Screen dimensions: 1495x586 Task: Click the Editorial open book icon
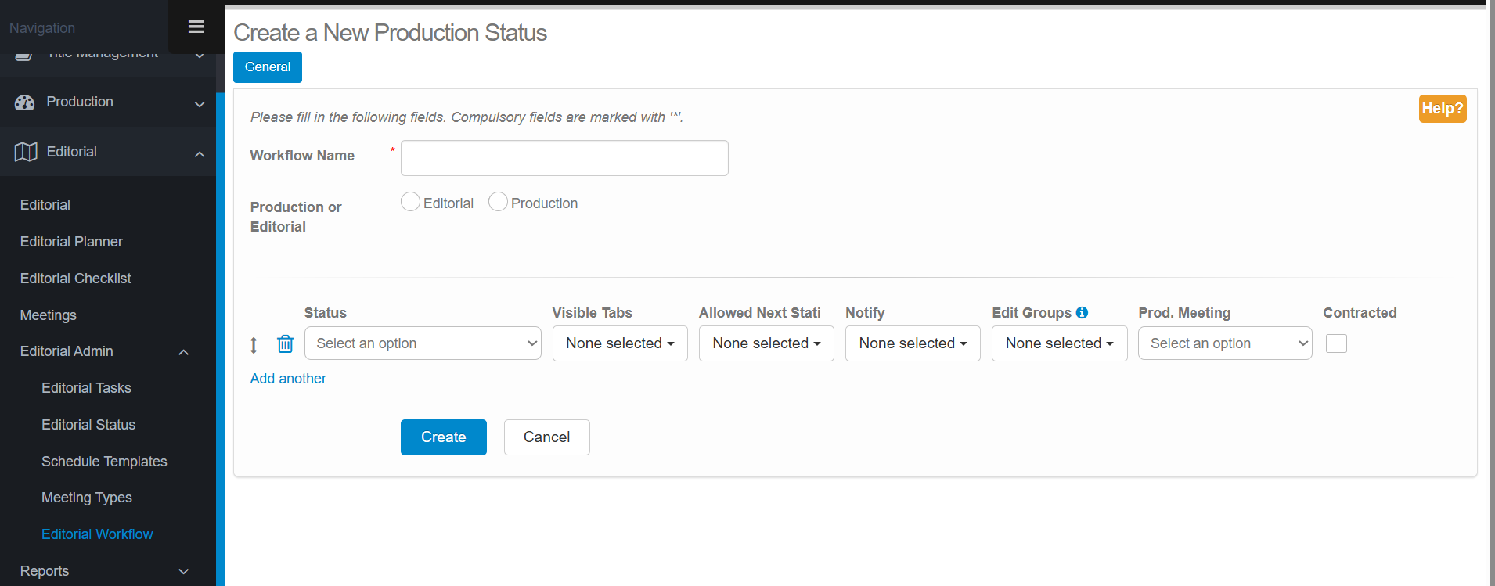pyautogui.click(x=26, y=152)
